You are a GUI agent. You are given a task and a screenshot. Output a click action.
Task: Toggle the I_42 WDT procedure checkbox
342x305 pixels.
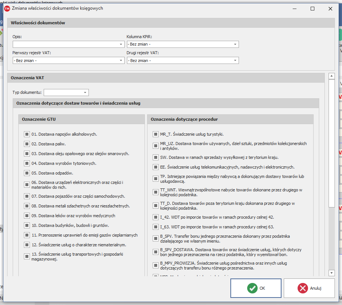(x=155, y=217)
